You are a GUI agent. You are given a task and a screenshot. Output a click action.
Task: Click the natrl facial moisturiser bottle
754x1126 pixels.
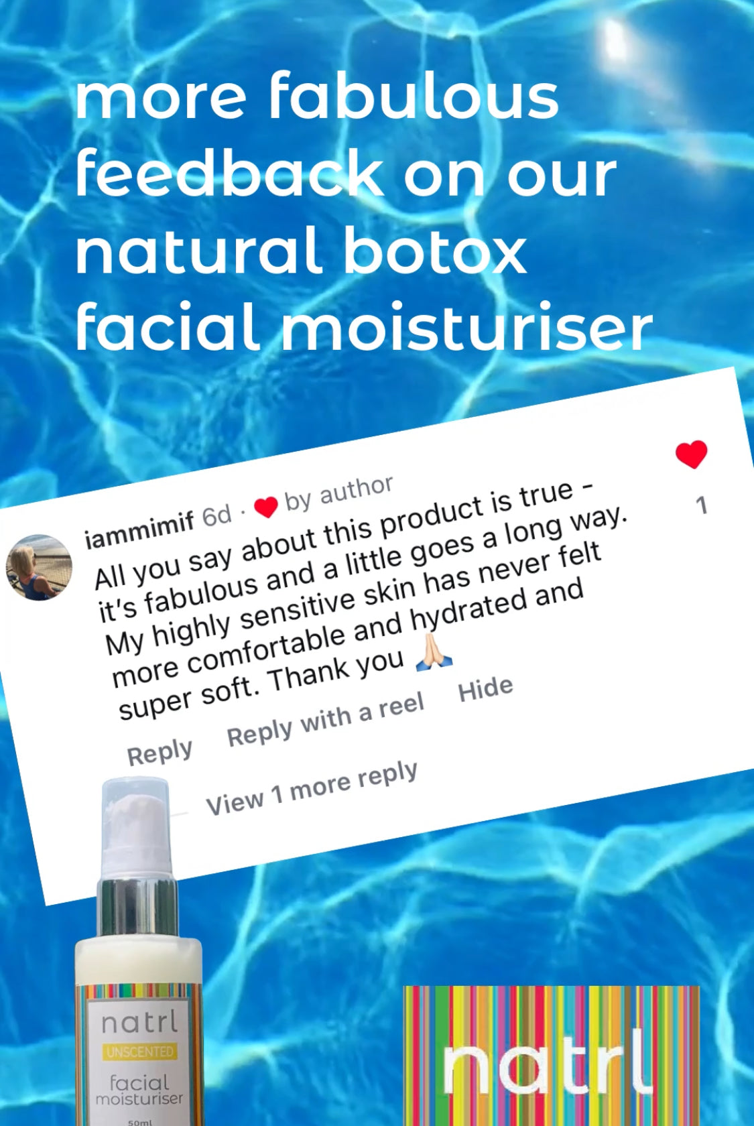(x=139, y=952)
